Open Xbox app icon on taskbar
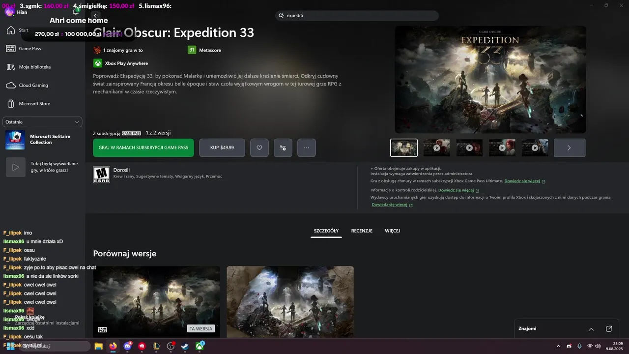The width and height of the screenshot is (629, 354). click(200, 346)
